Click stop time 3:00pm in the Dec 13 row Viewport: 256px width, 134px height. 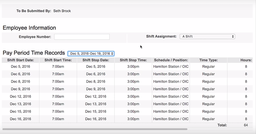pos(133,104)
